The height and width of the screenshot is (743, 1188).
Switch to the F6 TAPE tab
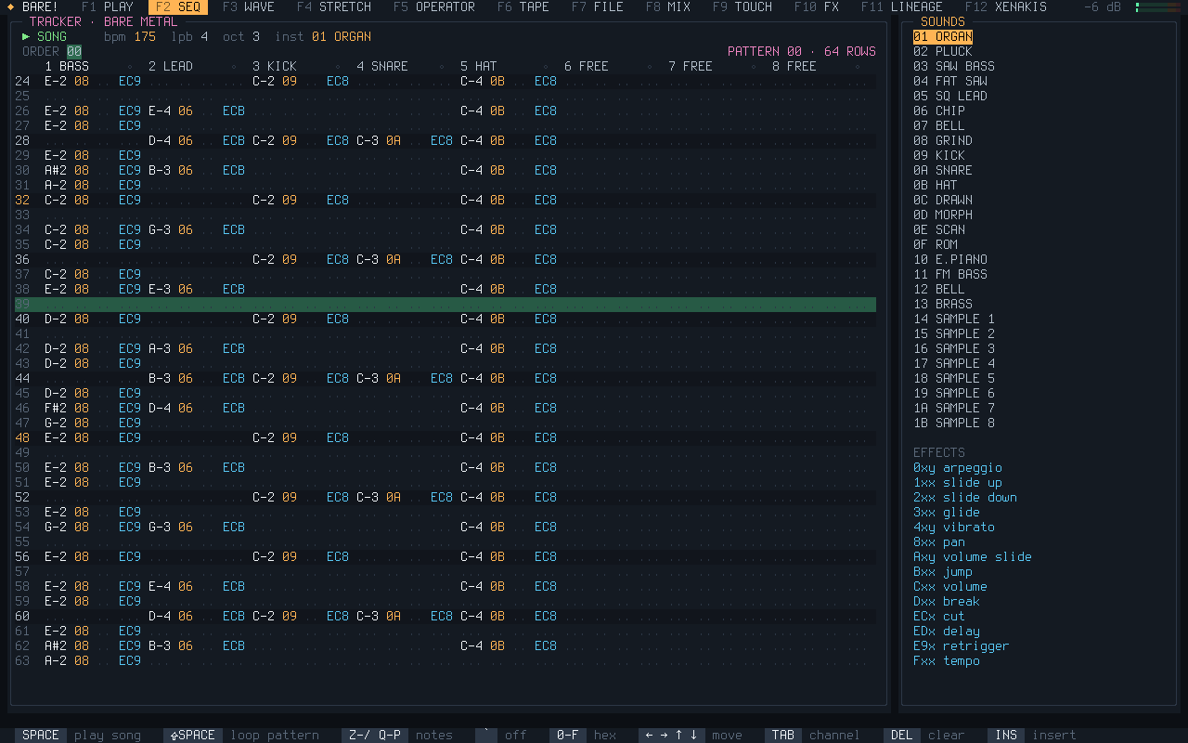click(x=523, y=7)
